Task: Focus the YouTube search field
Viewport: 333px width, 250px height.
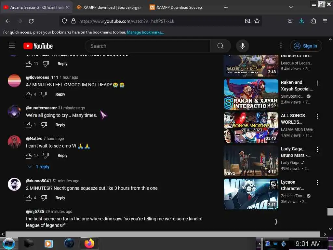Action: pyautogui.click(x=147, y=46)
